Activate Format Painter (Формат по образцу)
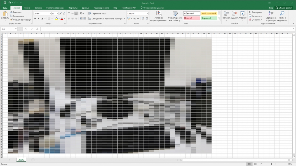Screen dimensions: 296x166 coord(20,20)
